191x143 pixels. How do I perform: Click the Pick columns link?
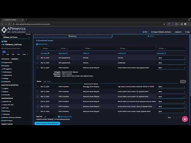42,44
